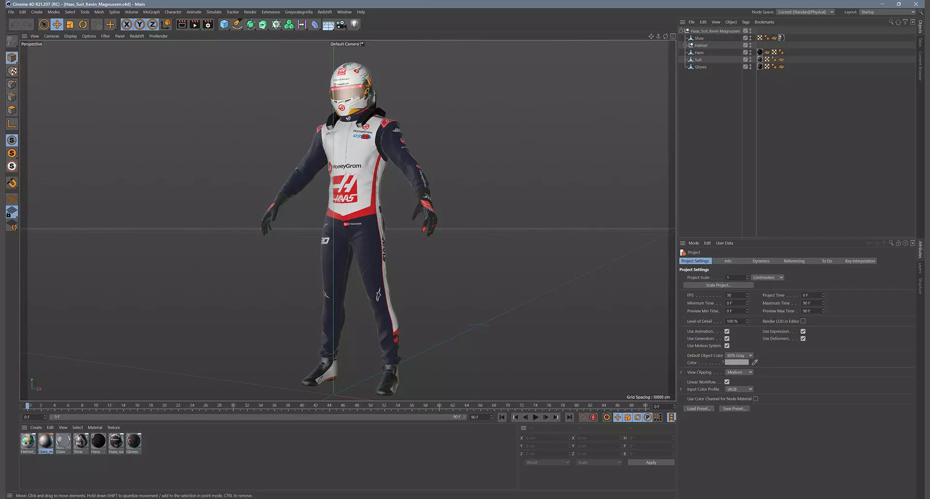Toggle Linear Workflow checkbox

727,382
